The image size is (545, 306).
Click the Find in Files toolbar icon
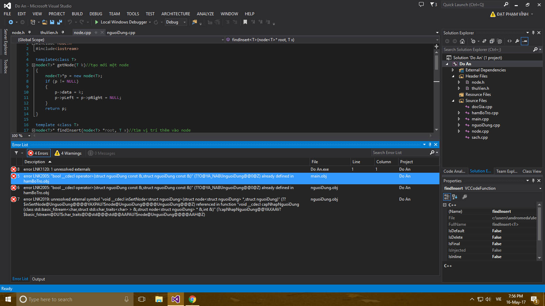[x=194, y=22]
